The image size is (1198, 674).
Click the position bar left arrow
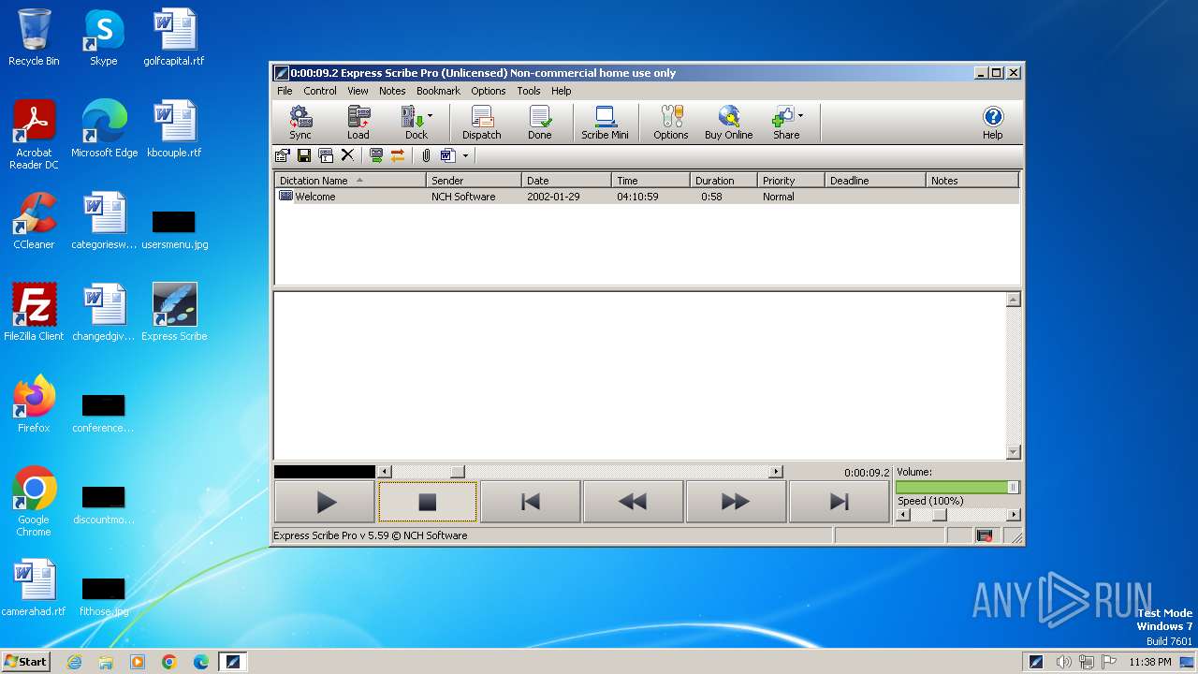pos(385,472)
